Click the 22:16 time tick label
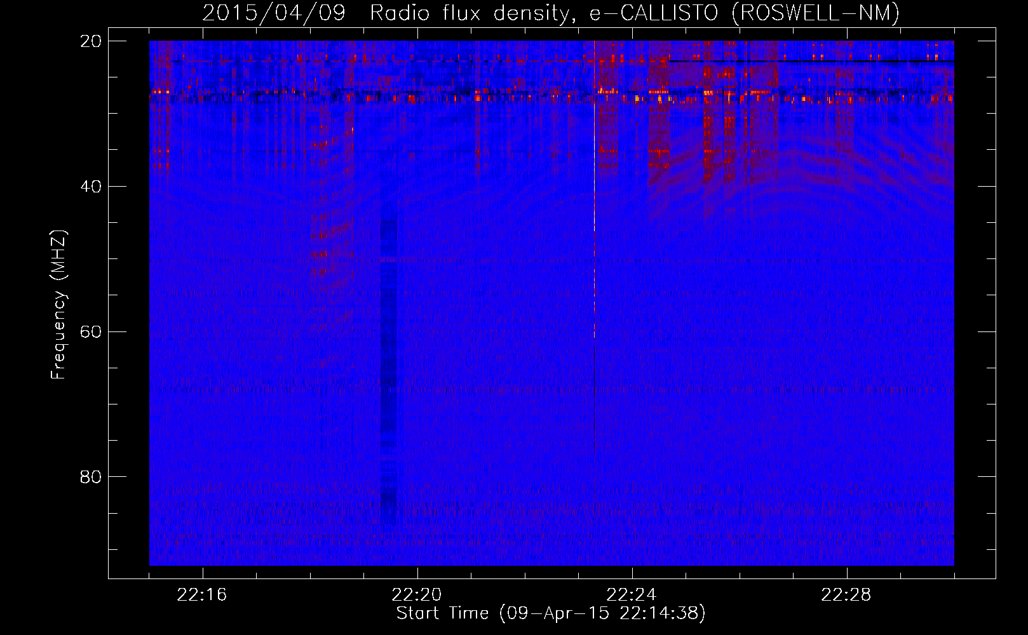1028x635 pixels. click(x=202, y=595)
